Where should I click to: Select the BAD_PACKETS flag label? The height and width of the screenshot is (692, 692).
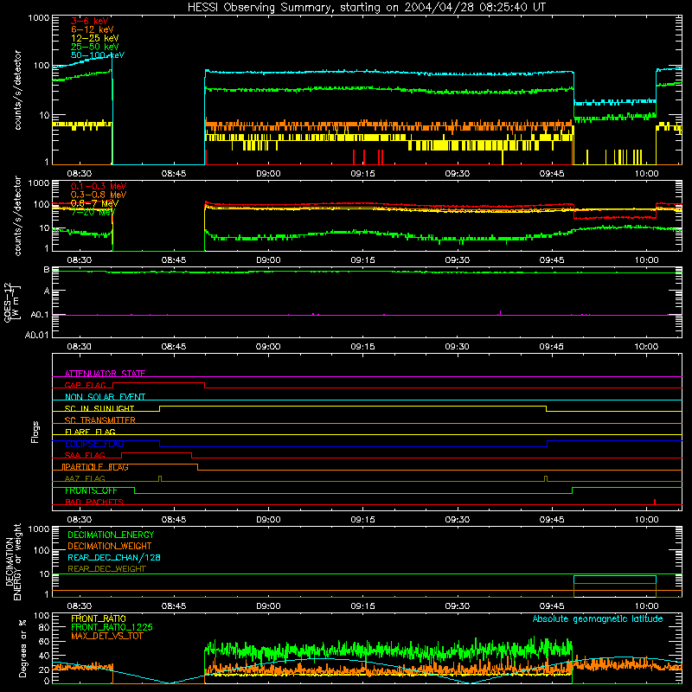point(94,502)
